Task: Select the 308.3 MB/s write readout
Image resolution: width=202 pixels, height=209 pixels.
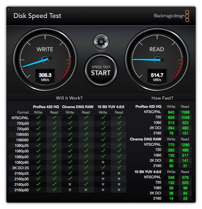Action: pos(45,77)
